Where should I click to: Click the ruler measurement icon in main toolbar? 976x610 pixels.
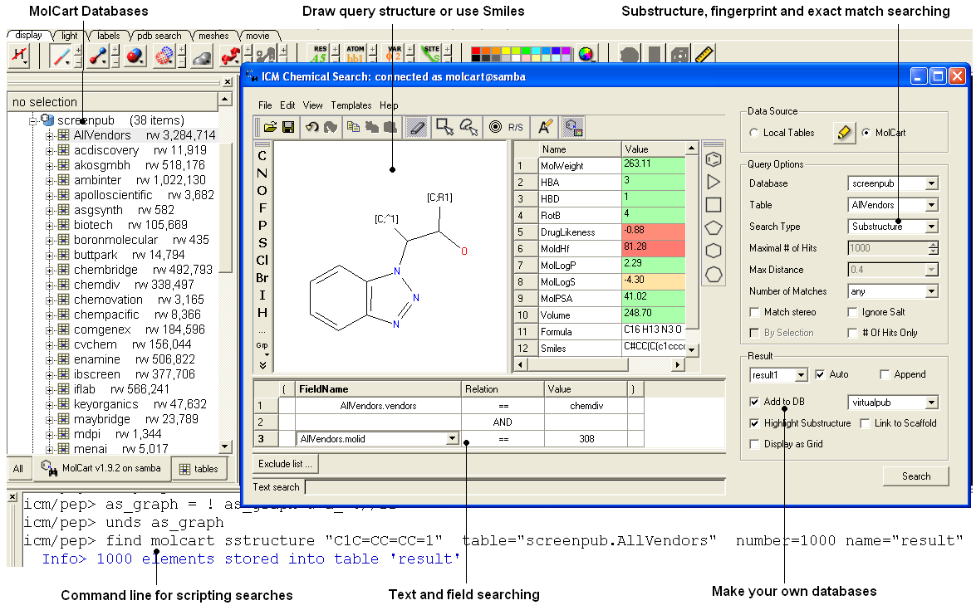704,56
